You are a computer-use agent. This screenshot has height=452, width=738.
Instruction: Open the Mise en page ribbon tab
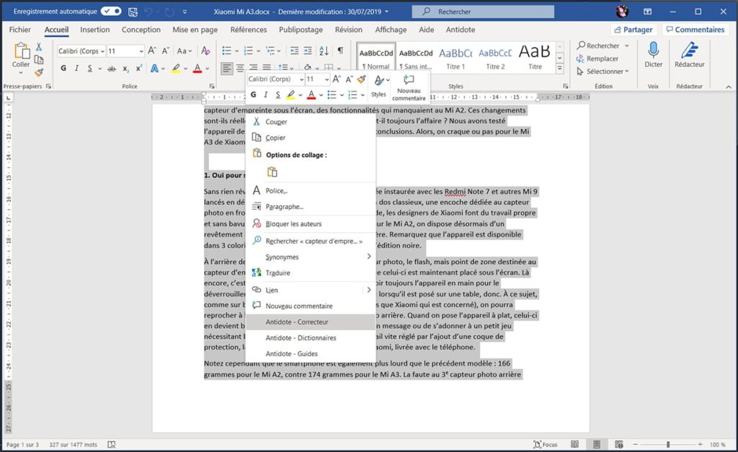pyautogui.click(x=195, y=30)
